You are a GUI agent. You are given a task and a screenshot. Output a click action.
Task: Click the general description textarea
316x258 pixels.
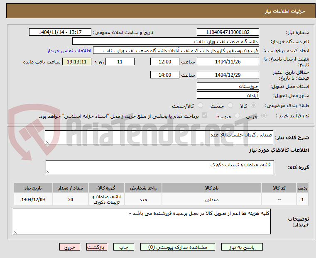click(159, 137)
